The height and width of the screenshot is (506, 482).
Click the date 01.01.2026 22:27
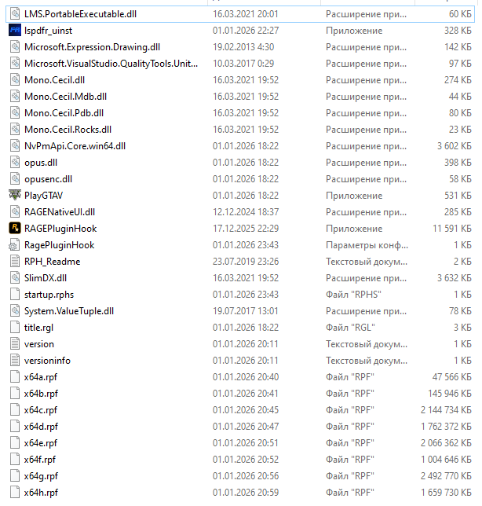pyautogui.click(x=246, y=31)
